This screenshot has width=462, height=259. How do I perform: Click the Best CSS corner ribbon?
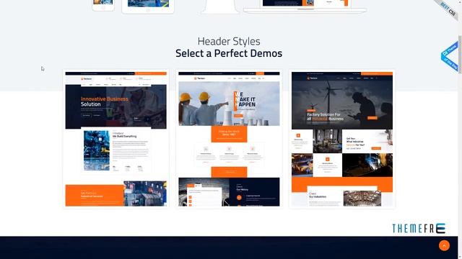pos(448,9)
